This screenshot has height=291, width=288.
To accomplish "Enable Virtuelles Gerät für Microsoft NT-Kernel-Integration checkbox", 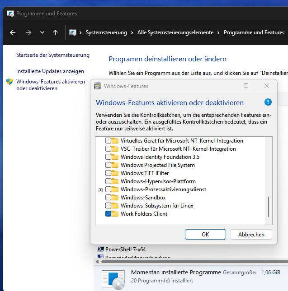I will pos(108,141).
